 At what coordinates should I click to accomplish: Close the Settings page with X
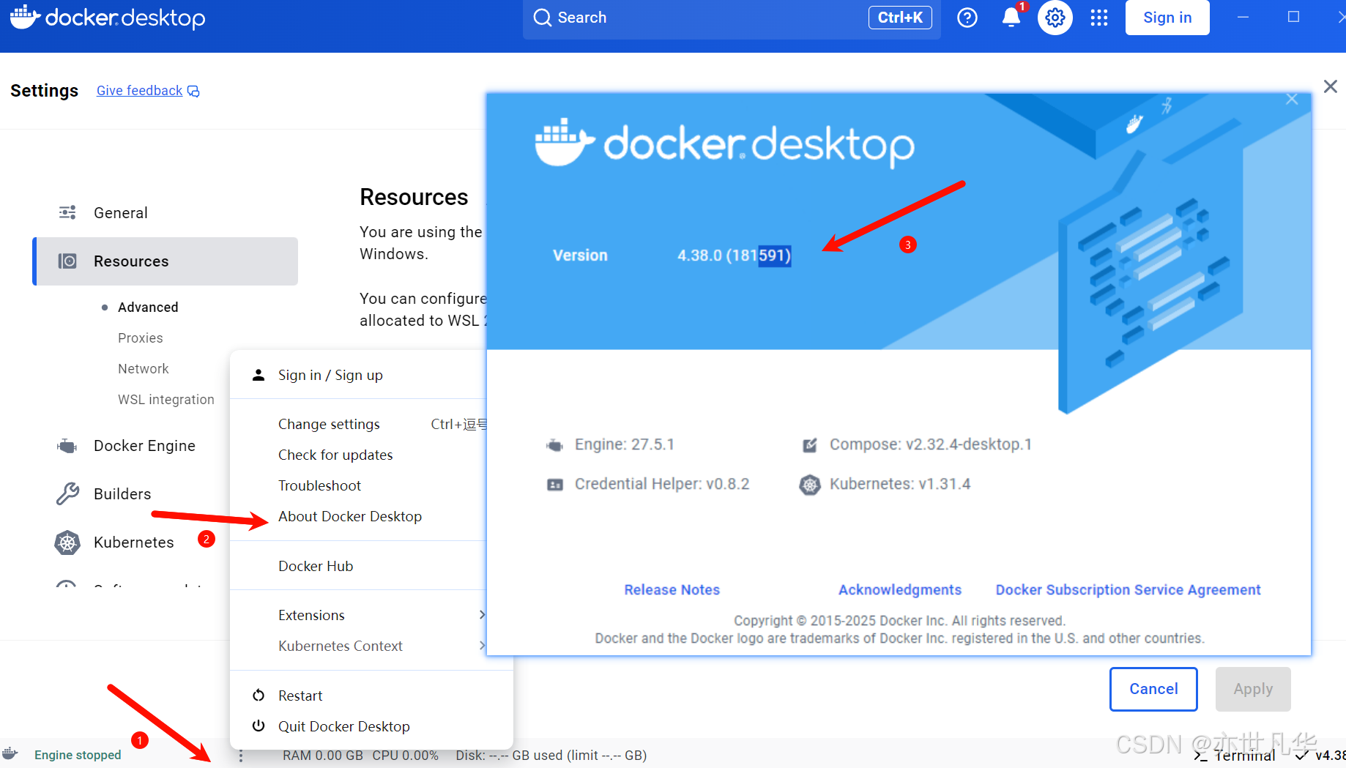click(1331, 86)
